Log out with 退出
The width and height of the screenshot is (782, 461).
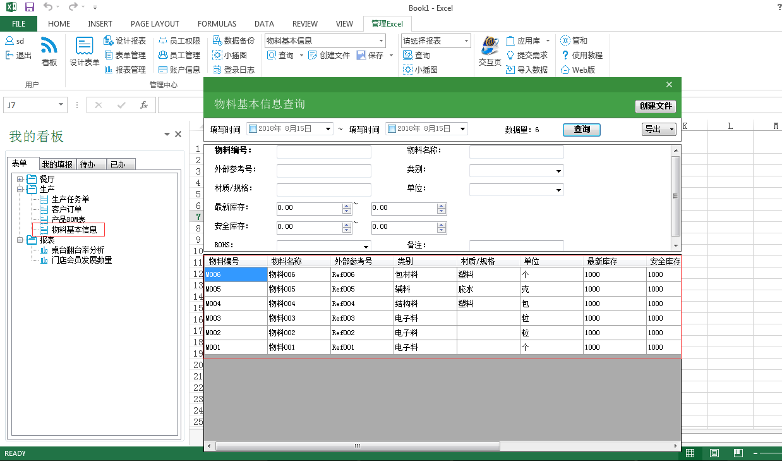(18, 55)
